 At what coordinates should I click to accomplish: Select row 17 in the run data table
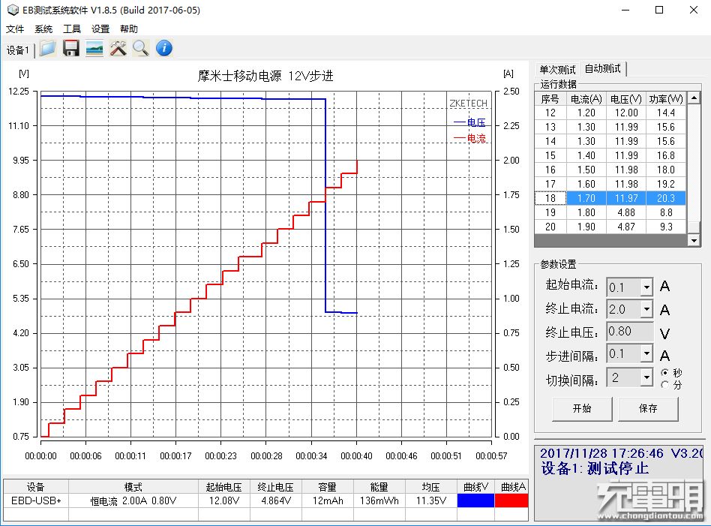tap(610, 184)
